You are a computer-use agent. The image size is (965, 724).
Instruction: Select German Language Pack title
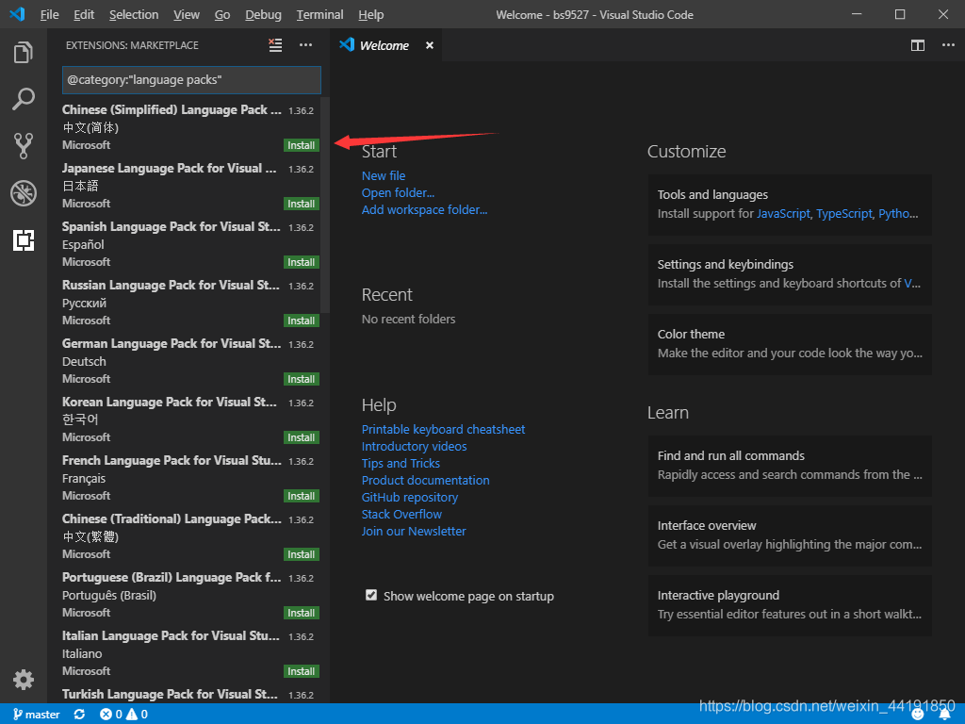point(172,343)
